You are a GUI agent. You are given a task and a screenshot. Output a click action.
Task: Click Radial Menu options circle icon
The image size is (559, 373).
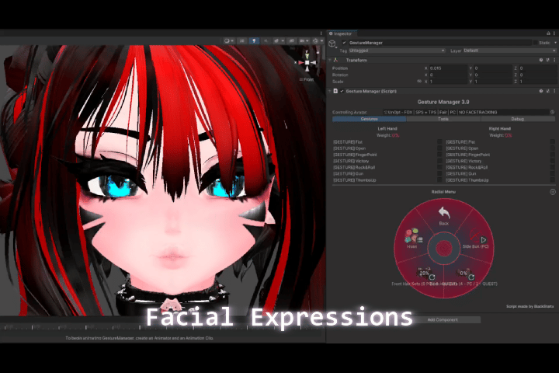[553, 192]
